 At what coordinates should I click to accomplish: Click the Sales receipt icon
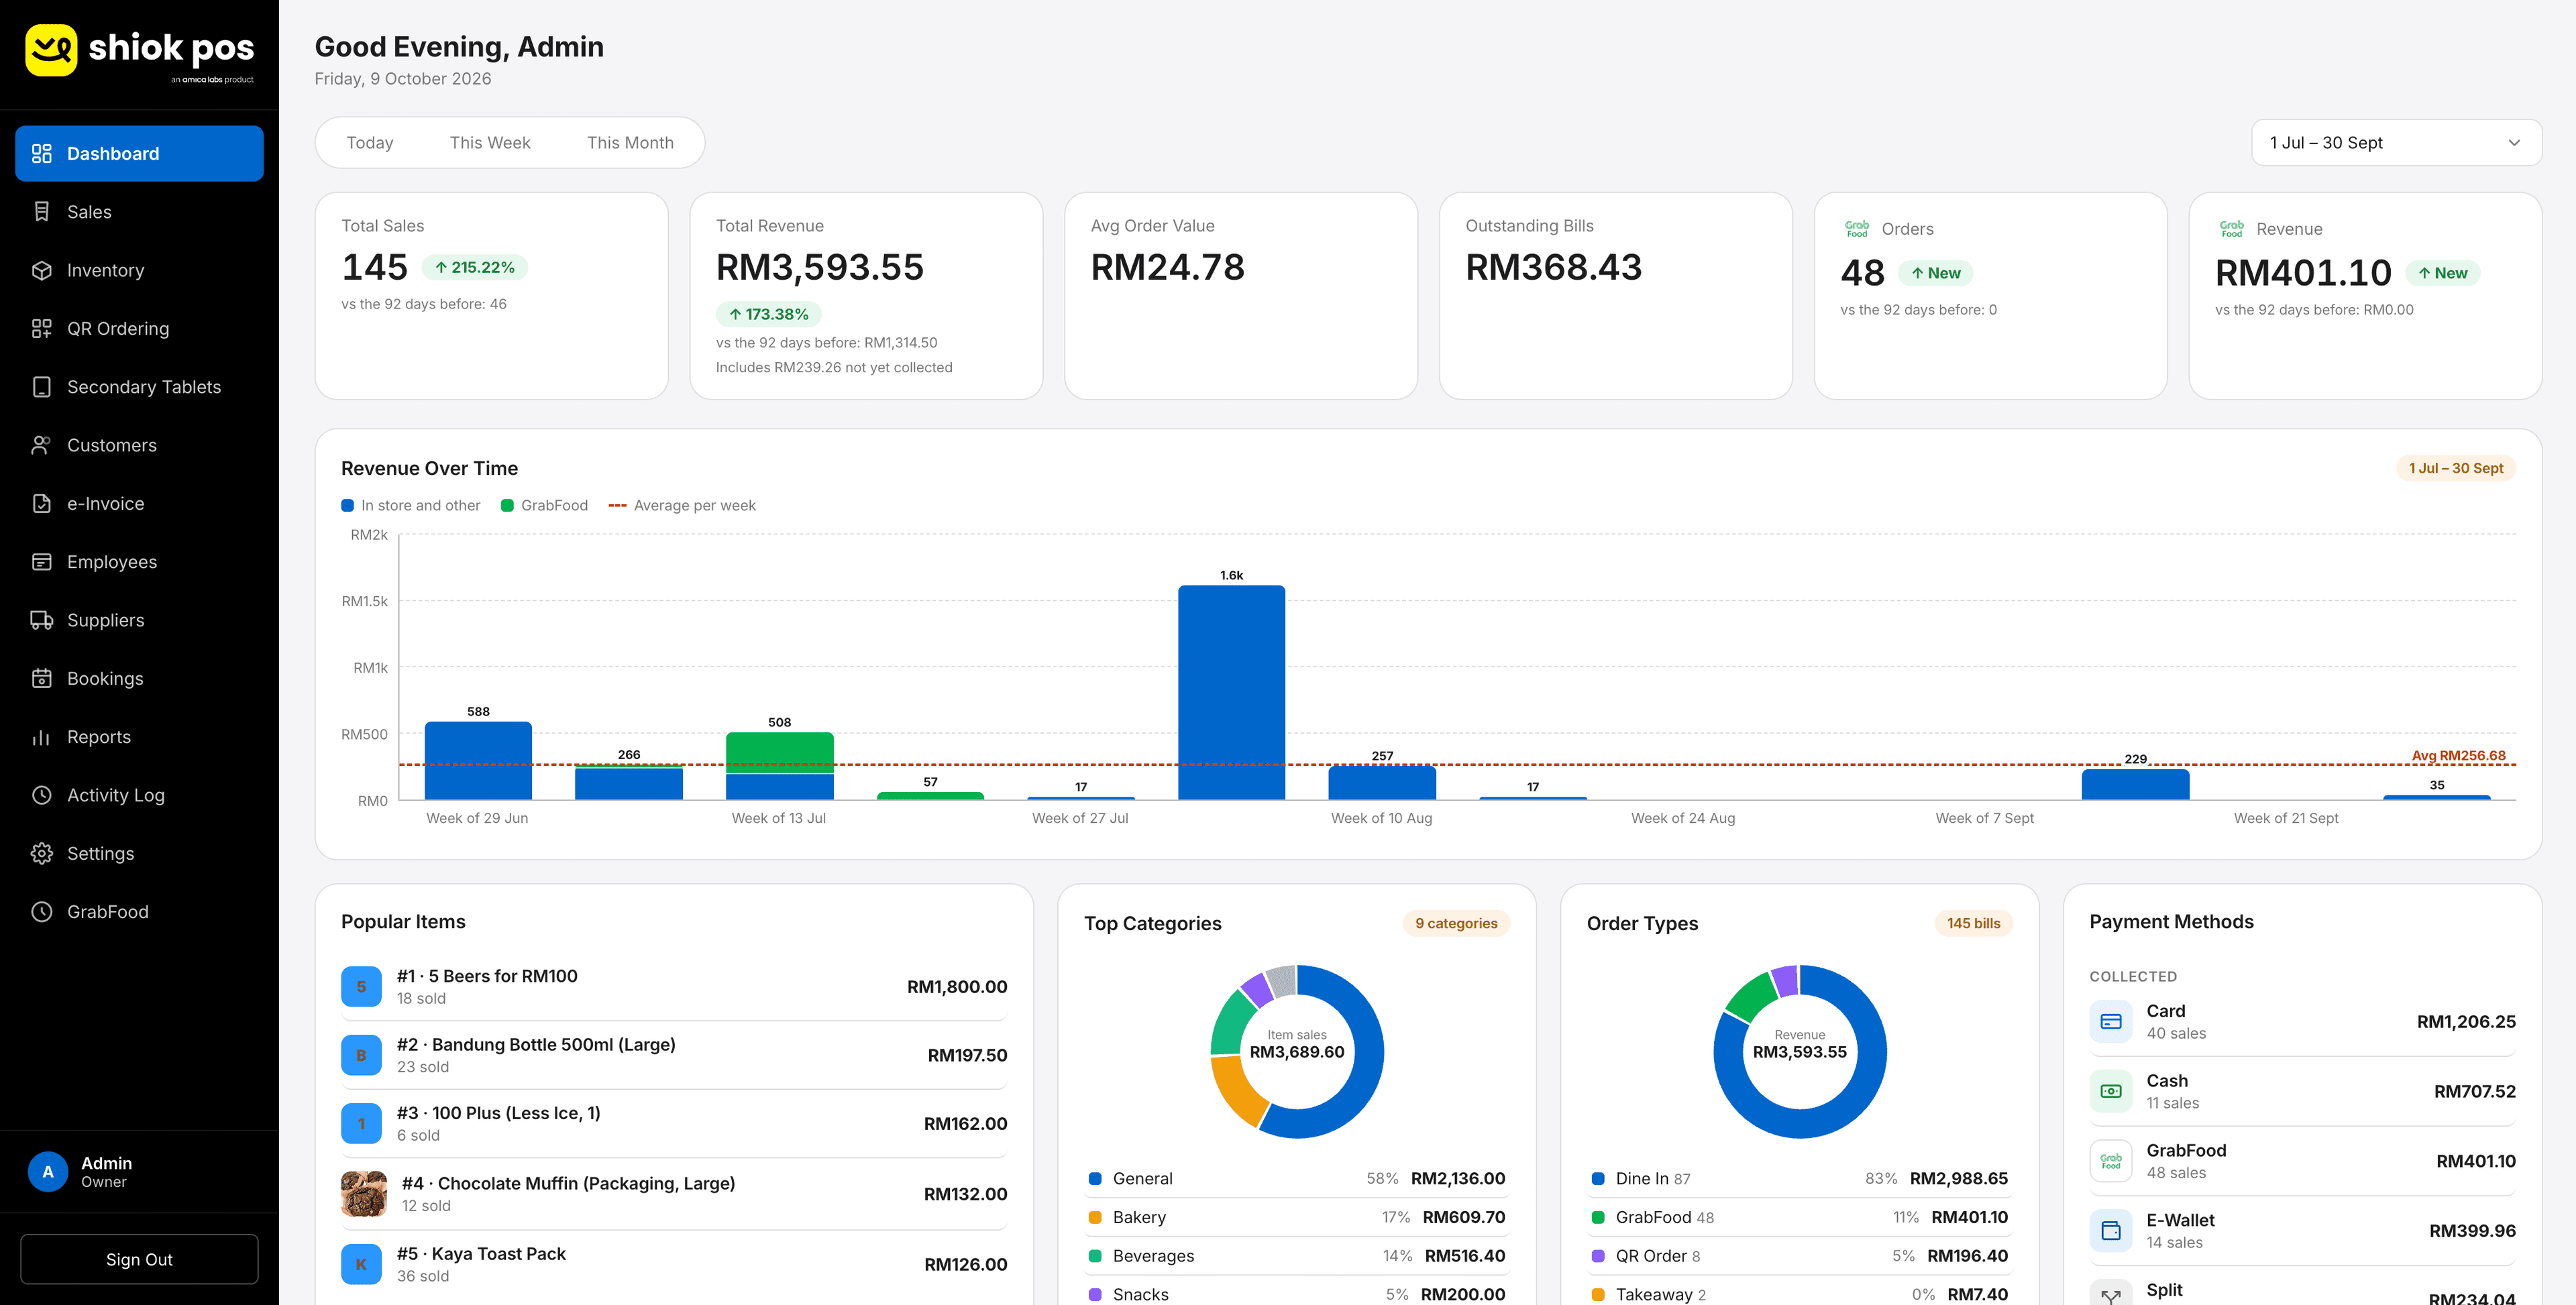(41, 212)
